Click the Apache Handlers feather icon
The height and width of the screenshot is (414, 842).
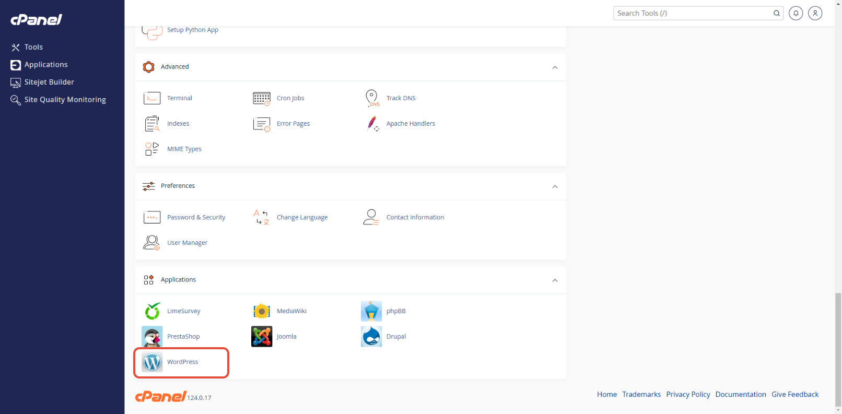pyautogui.click(x=372, y=124)
